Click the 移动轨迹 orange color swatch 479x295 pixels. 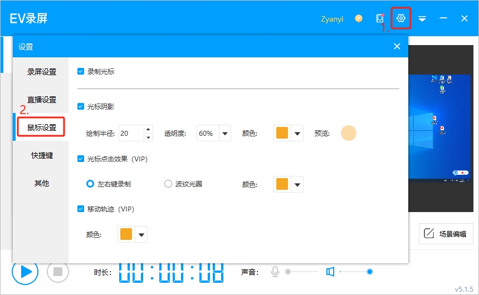pyautogui.click(x=126, y=234)
